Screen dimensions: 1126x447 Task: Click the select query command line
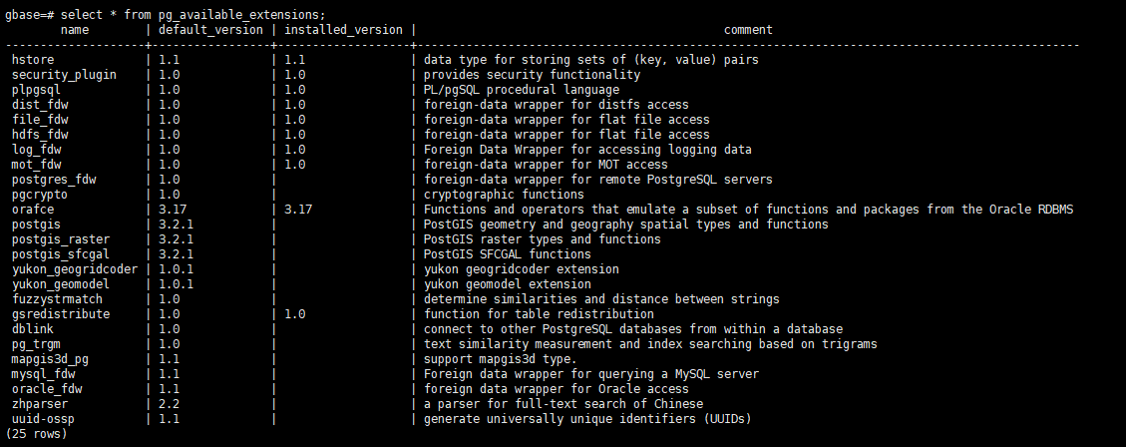pyautogui.click(x=166, y=14)
